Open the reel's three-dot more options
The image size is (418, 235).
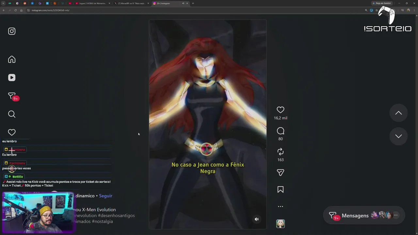[x=281, y=207]
